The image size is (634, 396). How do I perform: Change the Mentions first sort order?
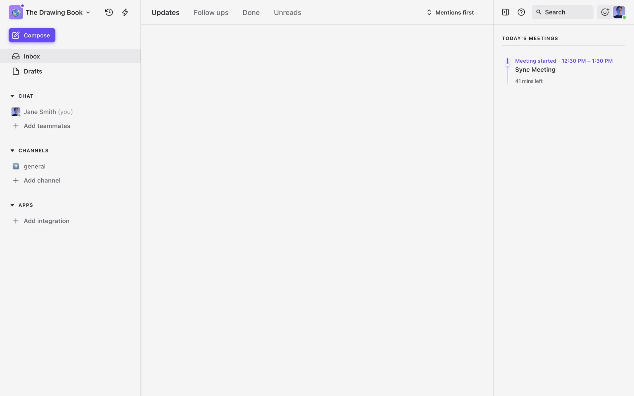pyautogui.click(x=450, y=13)
